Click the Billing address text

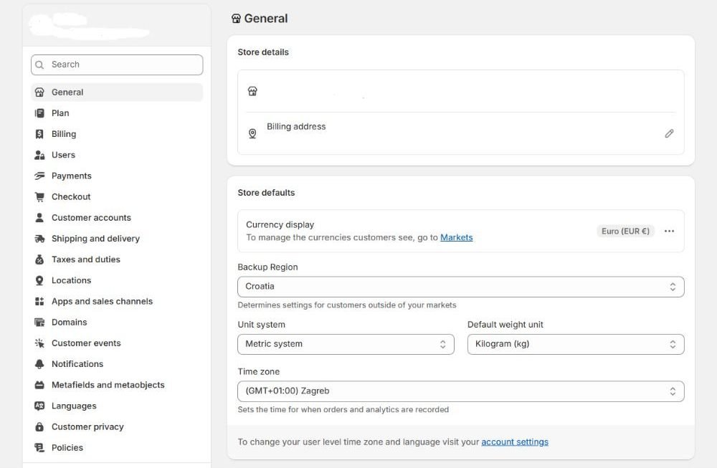[x=296, y=127]
